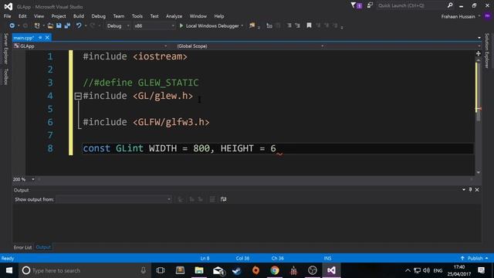
Task: Click the Open File folder icon
Action: pos(50,25)
